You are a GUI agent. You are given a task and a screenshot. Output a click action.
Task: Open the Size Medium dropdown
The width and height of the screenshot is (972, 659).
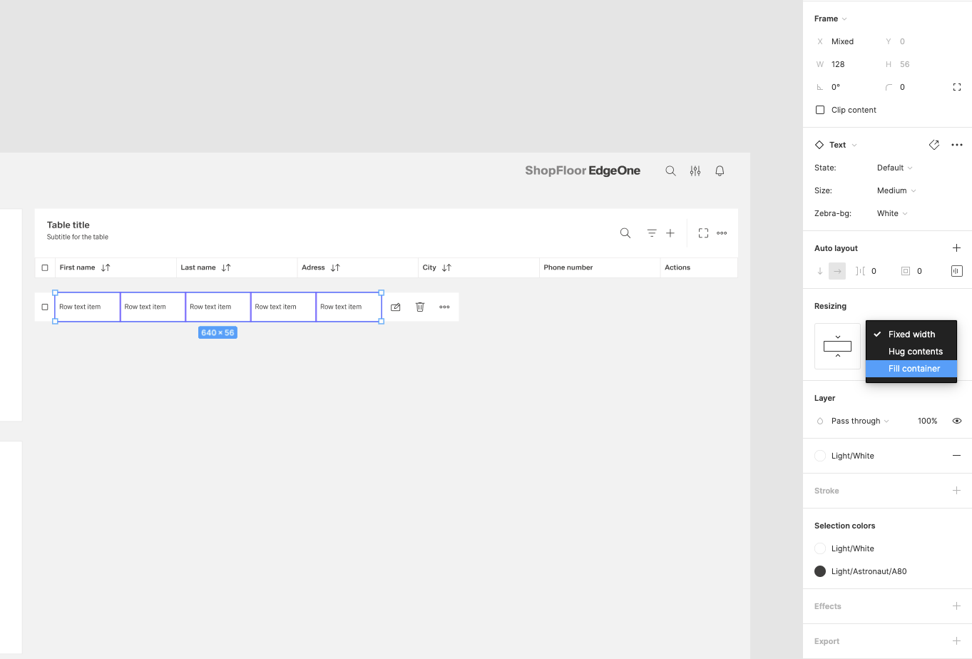(x=896, y=190)
